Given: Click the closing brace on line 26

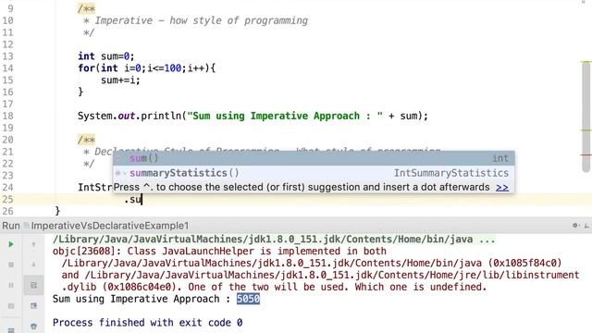Looking at the screenshot, I should click(x=57, y=211).
